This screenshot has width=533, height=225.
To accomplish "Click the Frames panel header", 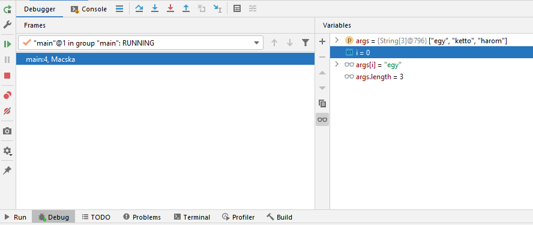I will click(35, 25).
